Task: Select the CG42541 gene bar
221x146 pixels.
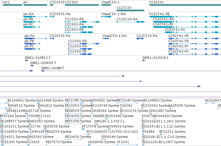Action: click(185, 5)
